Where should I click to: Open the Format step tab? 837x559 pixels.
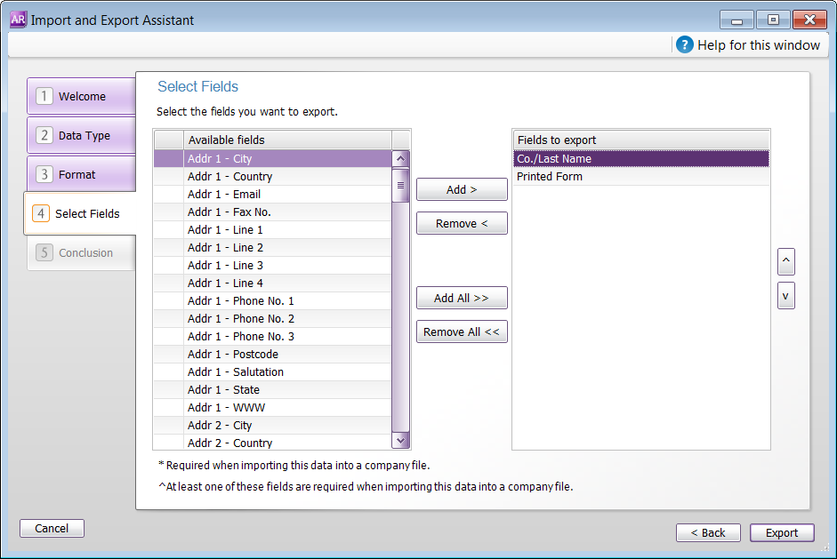(81, 174)
